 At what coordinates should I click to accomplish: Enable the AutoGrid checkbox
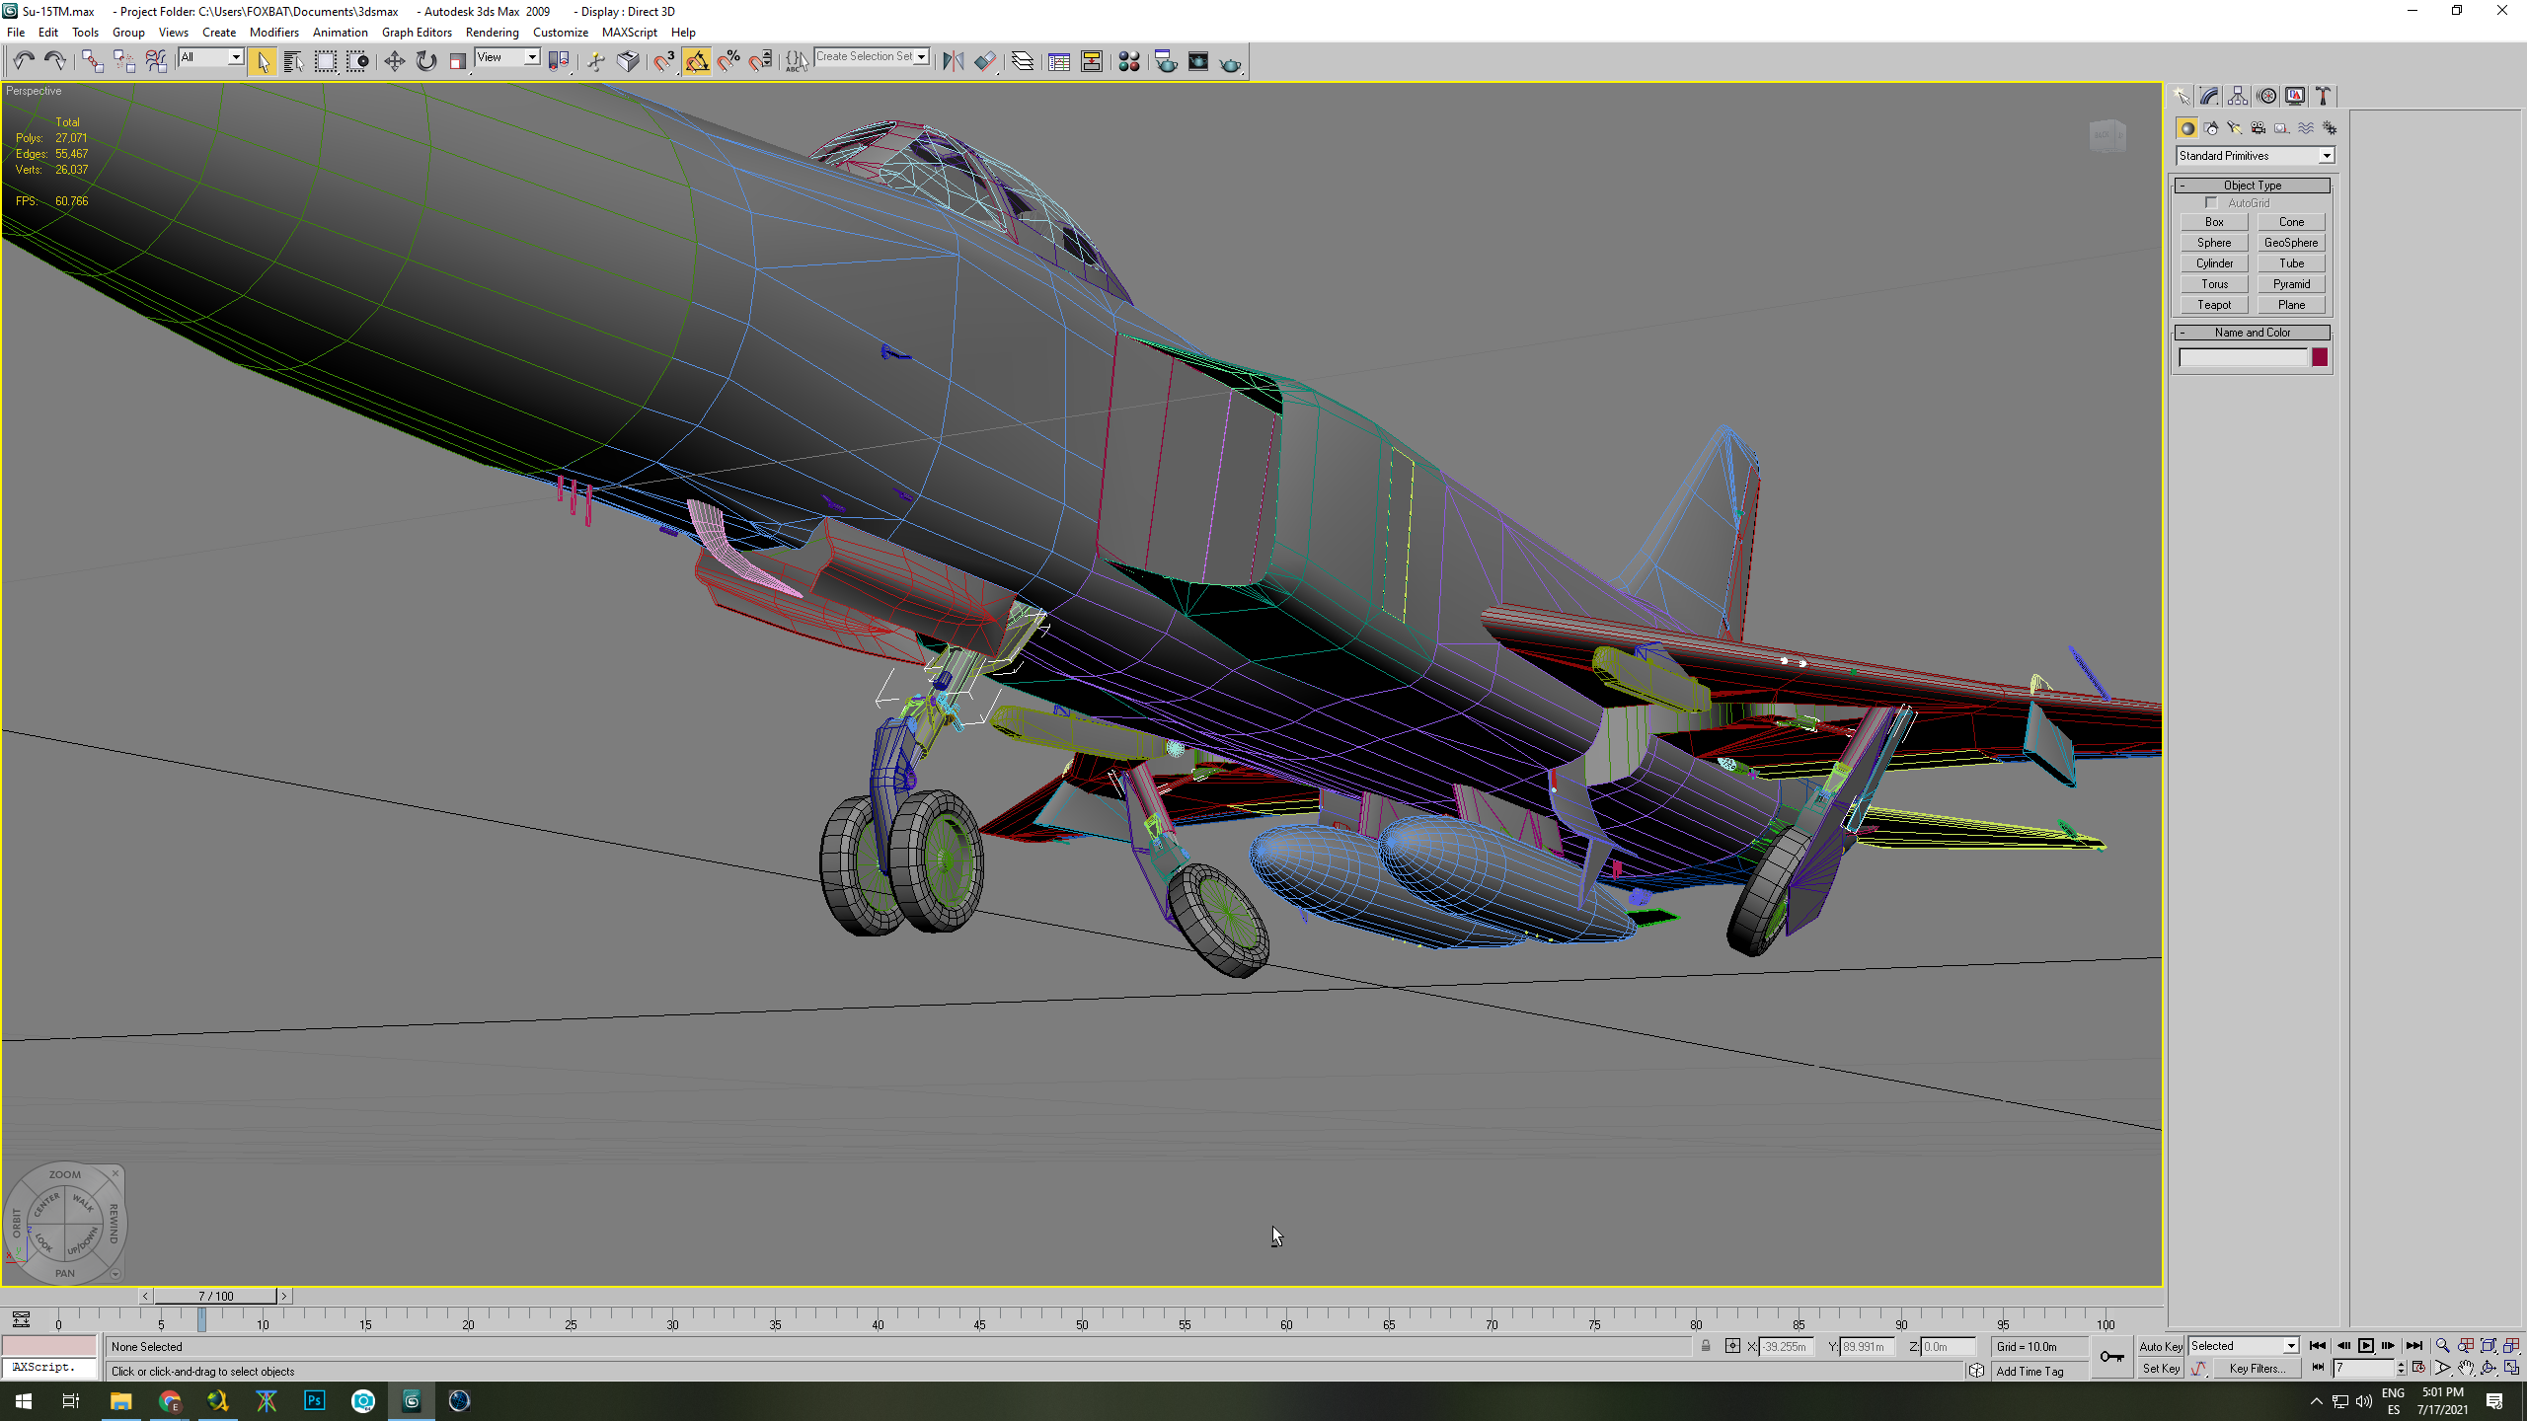[x=2211, y=203]
